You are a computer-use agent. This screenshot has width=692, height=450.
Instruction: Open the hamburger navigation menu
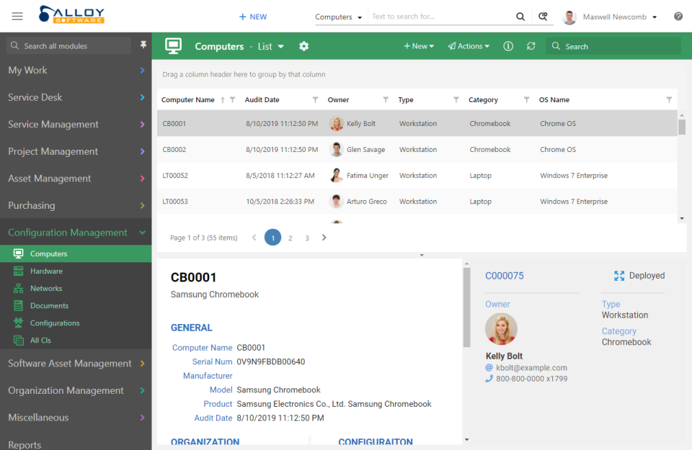pos(18,16)
